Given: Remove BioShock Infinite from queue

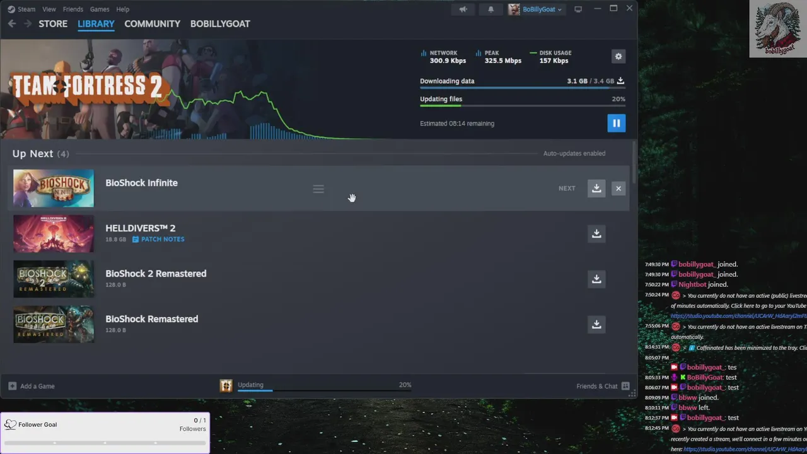Looking at the screenshot, I should [618, 189].
